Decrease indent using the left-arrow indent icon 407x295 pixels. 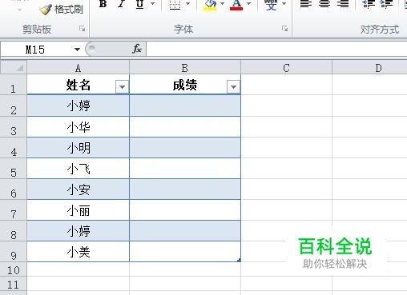pos(368,4)
